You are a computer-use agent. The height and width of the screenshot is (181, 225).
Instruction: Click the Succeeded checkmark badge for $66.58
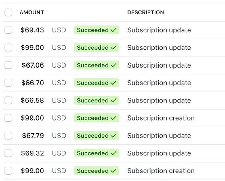click(96, 101)
